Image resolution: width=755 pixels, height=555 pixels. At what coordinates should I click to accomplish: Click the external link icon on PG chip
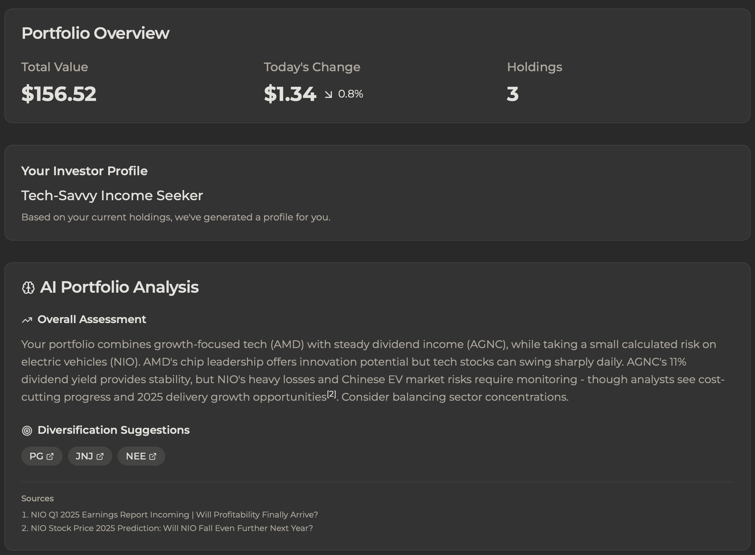pos(50,456)
